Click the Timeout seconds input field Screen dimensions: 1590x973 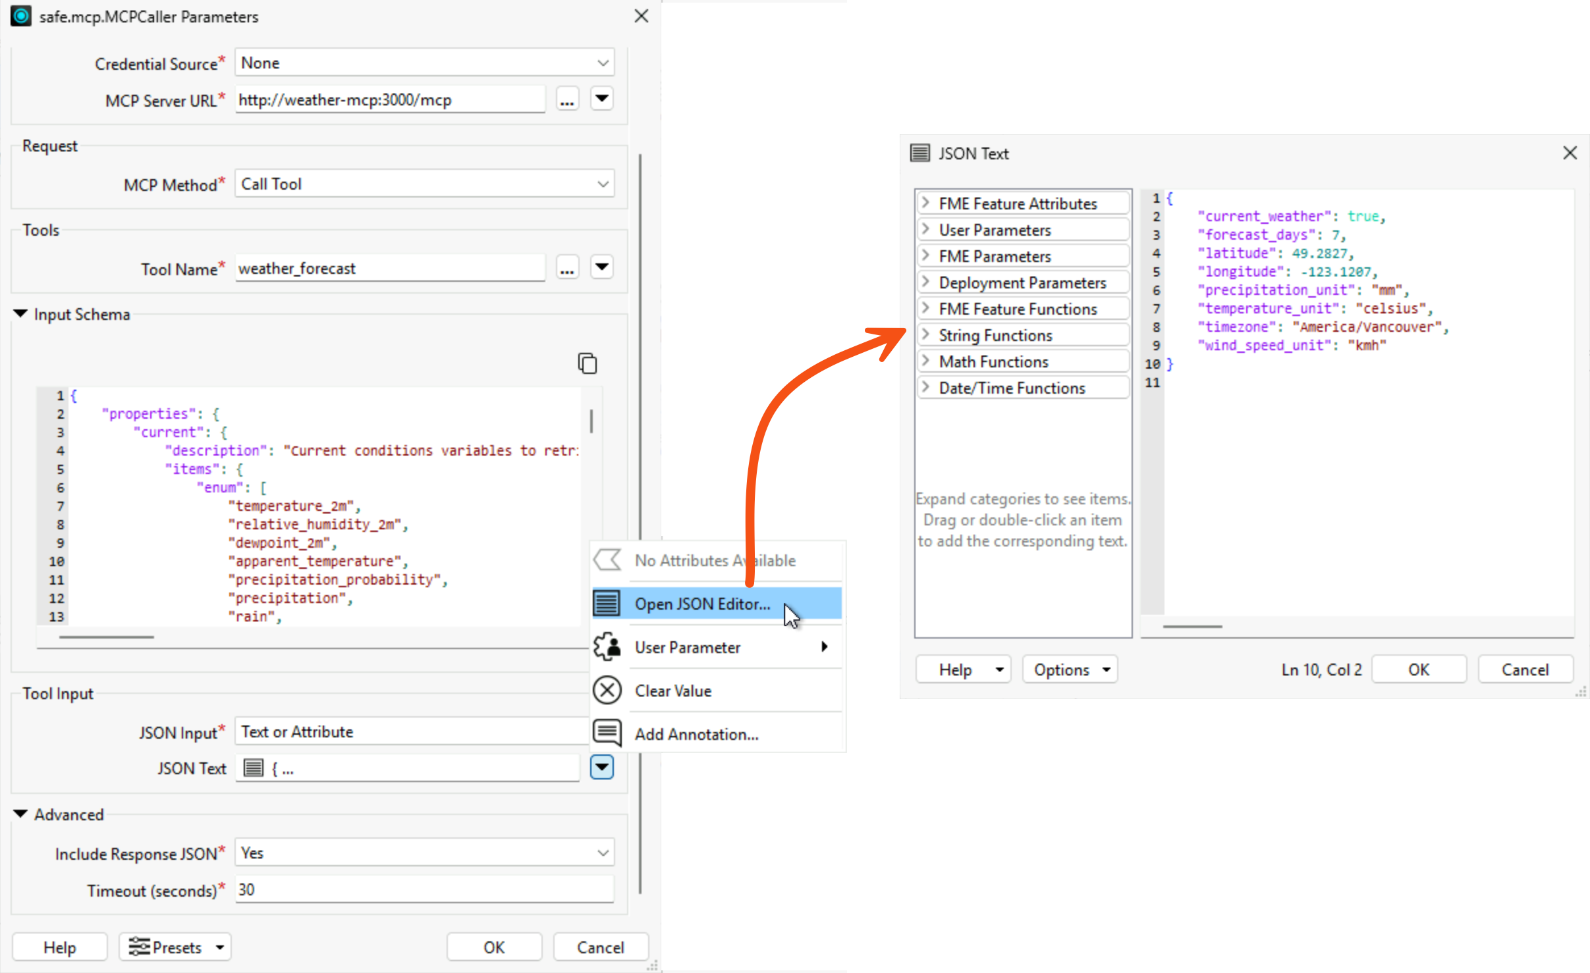(425, 889)
